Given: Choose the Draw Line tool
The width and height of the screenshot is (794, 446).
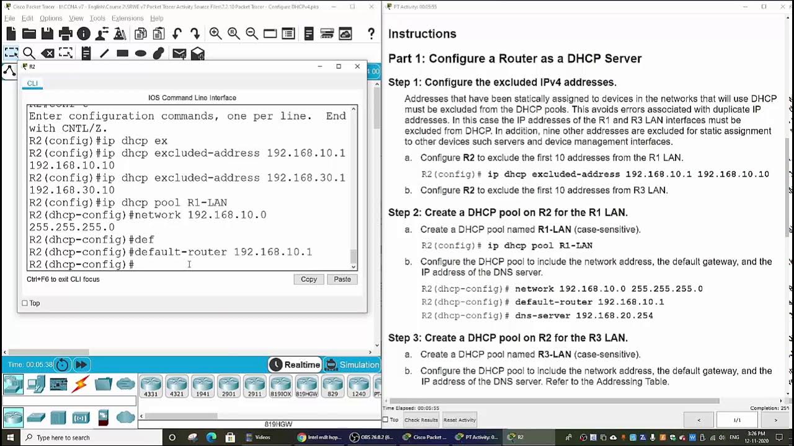Looking at the screenshot, I should [x=104, y=53].
